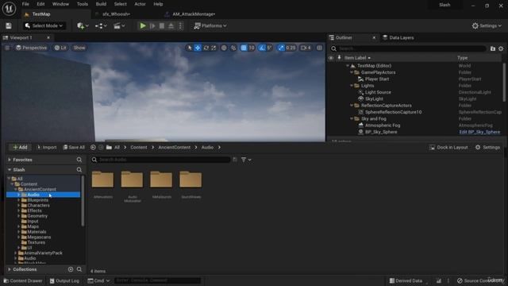Open the Blueprints toolbar dropdown icon
The height and width of the screenshot is (286, 508).
point(101,26)
